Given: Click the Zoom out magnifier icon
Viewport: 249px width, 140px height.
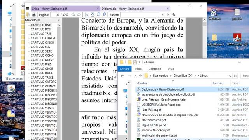Looking at the screenshot, I should (98, 15).
